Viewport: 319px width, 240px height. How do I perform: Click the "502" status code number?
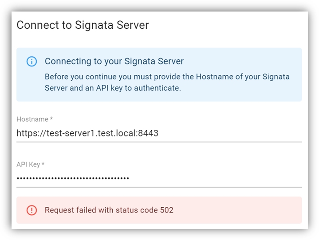click(x=167, y=210)
